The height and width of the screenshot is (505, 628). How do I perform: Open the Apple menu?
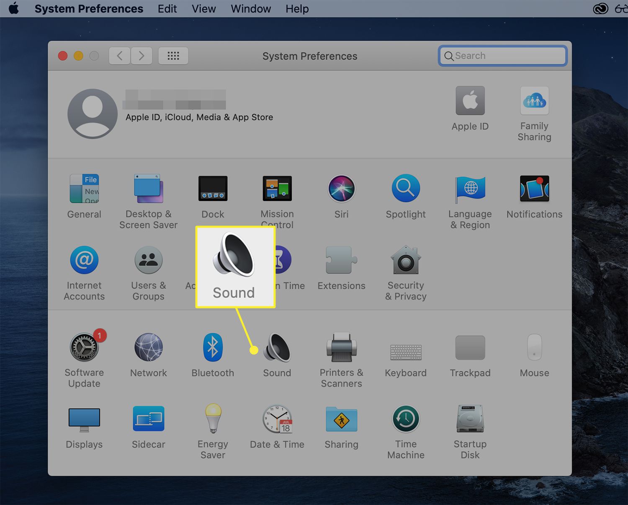pyautogui.click(x=14, y=8)
